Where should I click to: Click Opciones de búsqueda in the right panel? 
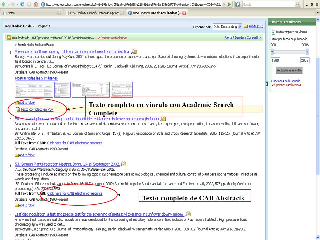(x=285, y=81)
